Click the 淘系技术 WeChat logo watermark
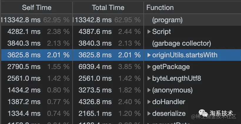Screen dimensions: 241x124 [x=203, y=113]
